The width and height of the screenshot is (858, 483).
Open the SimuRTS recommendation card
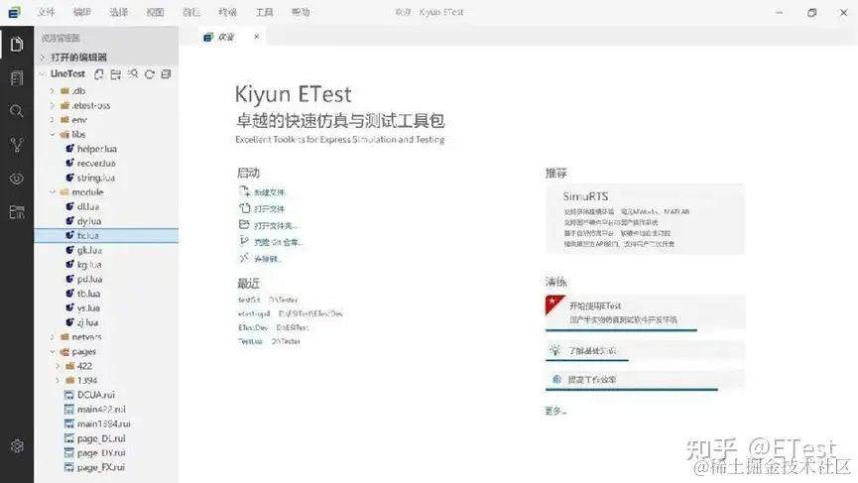[645, 219]
